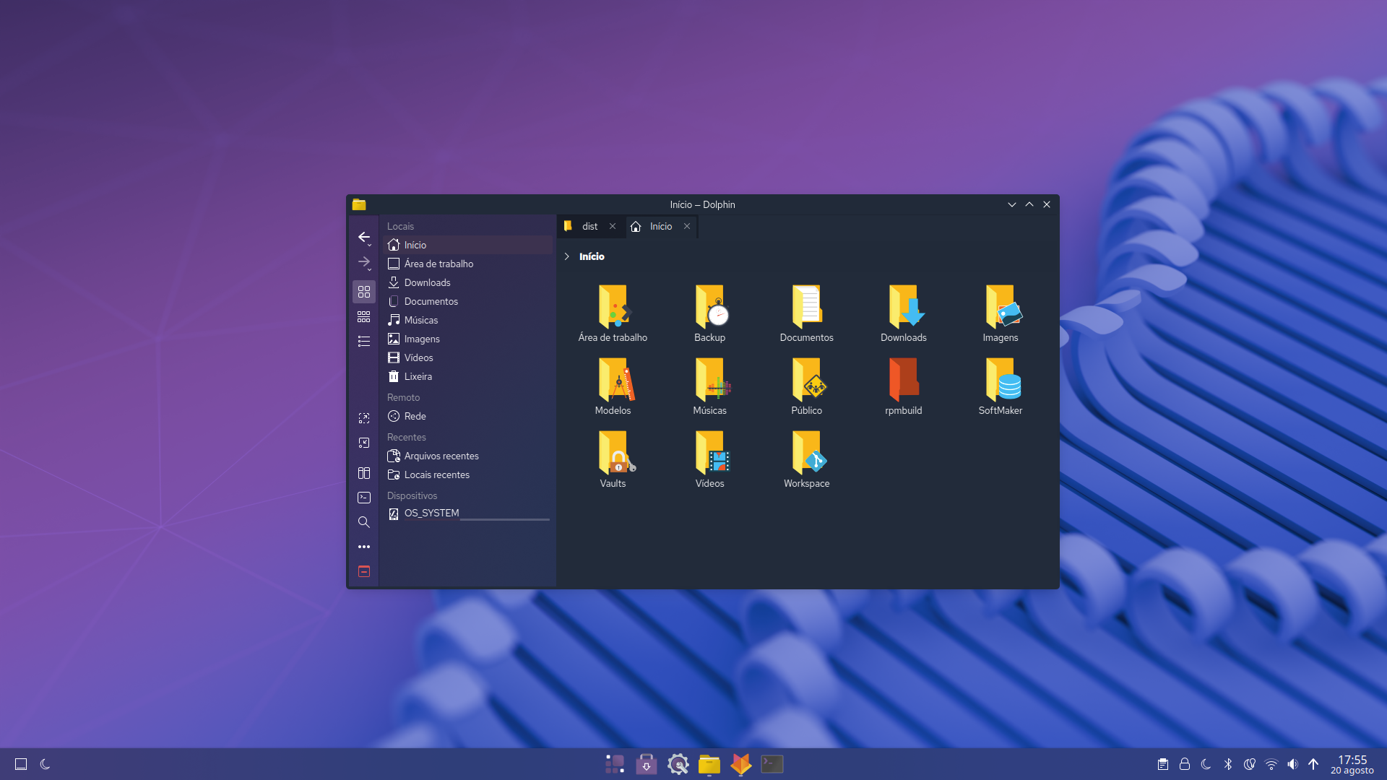Viewport: 1387px width, 780px height.
Task: Open the three-dots more options menu
Action: (x=364, y=547)
